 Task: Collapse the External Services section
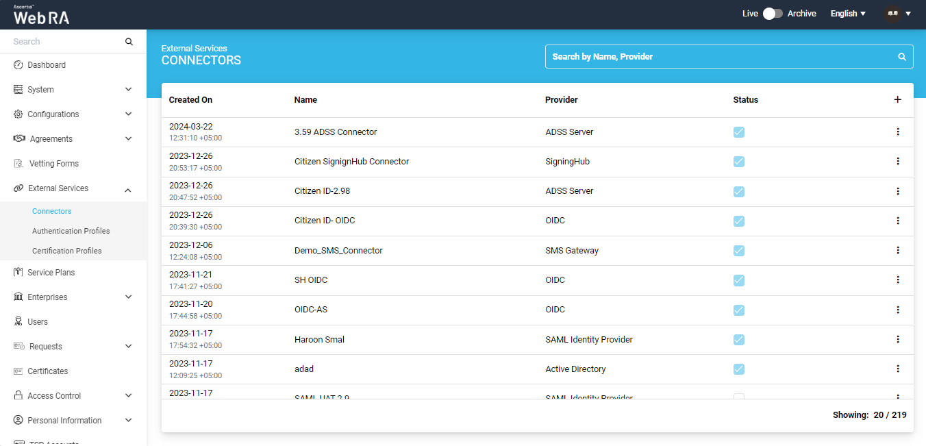(x=128, y=189)
